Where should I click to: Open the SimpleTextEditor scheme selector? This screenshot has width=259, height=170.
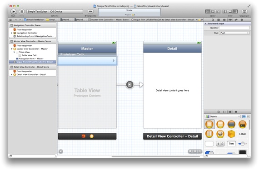pos(55,11)
